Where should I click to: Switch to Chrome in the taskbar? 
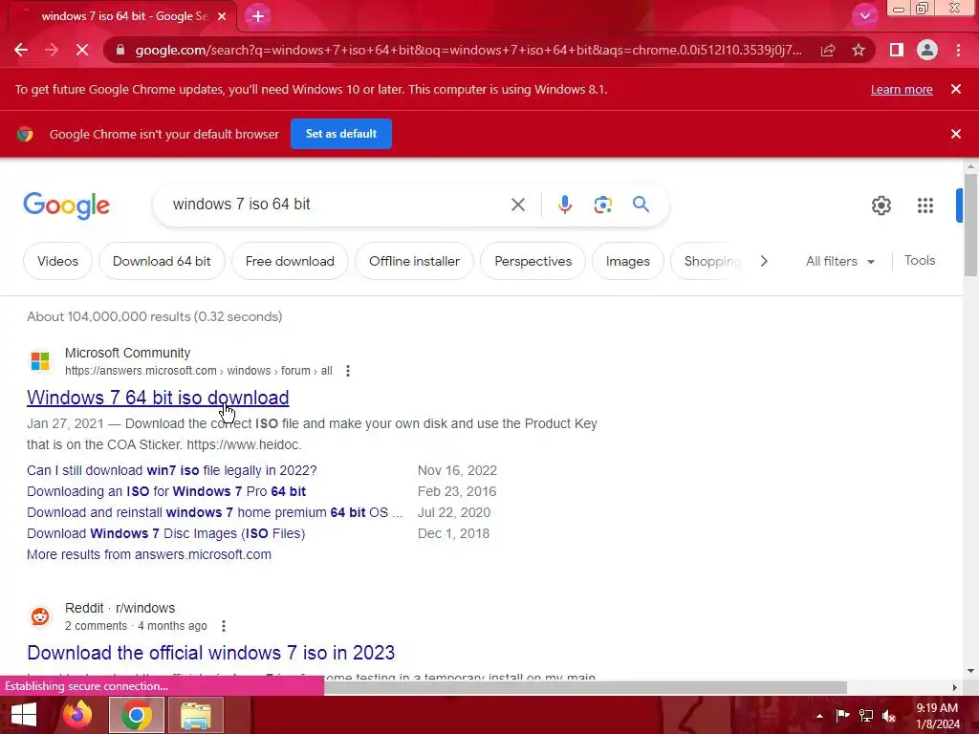point(137,715)
